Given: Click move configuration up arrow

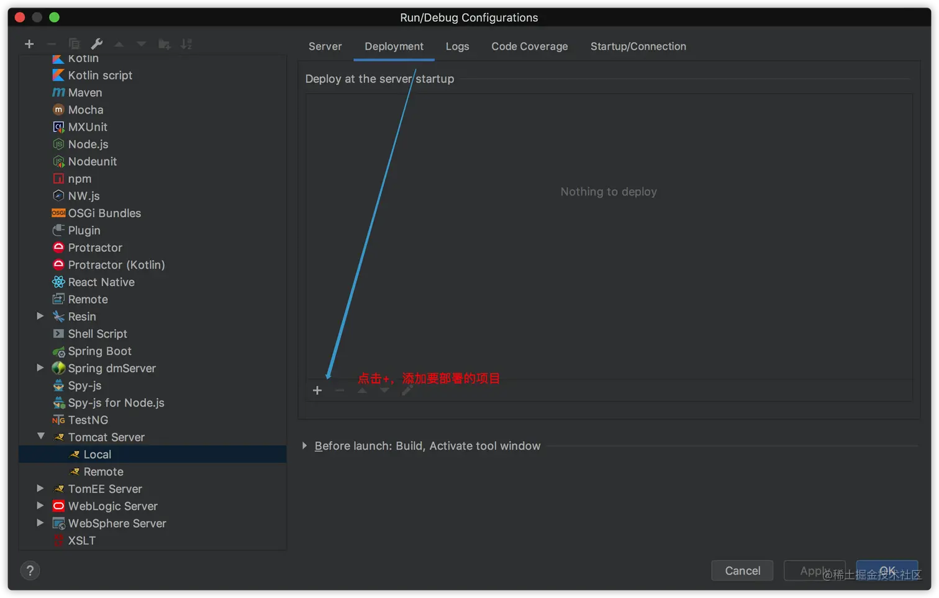Looking at the screenshot, I should coord(119,44).
